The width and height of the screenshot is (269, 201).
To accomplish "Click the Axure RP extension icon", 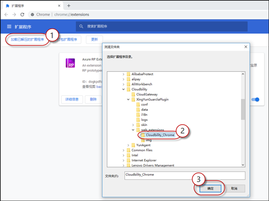I will (x=70, y=63).
